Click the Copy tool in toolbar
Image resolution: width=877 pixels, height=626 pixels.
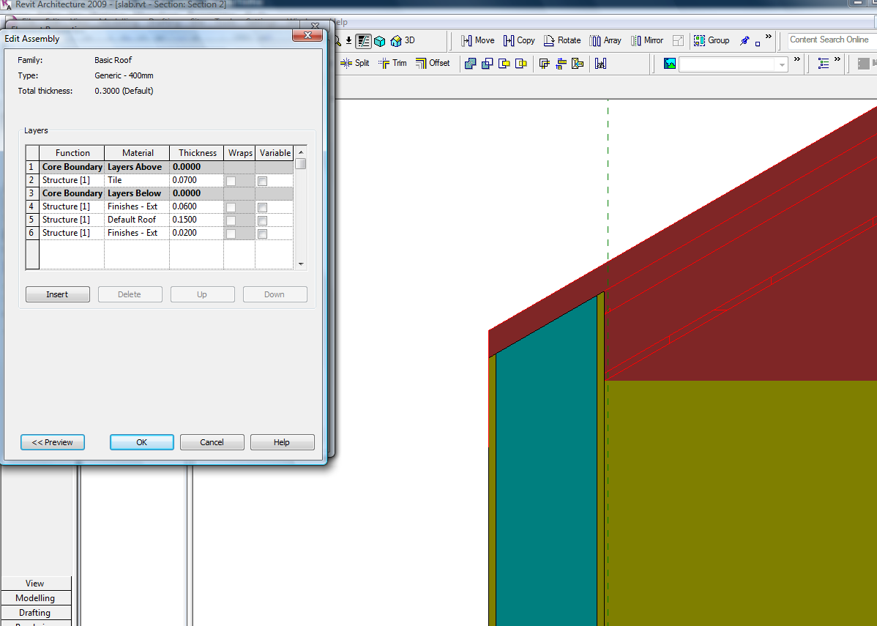tap(519, 40)
